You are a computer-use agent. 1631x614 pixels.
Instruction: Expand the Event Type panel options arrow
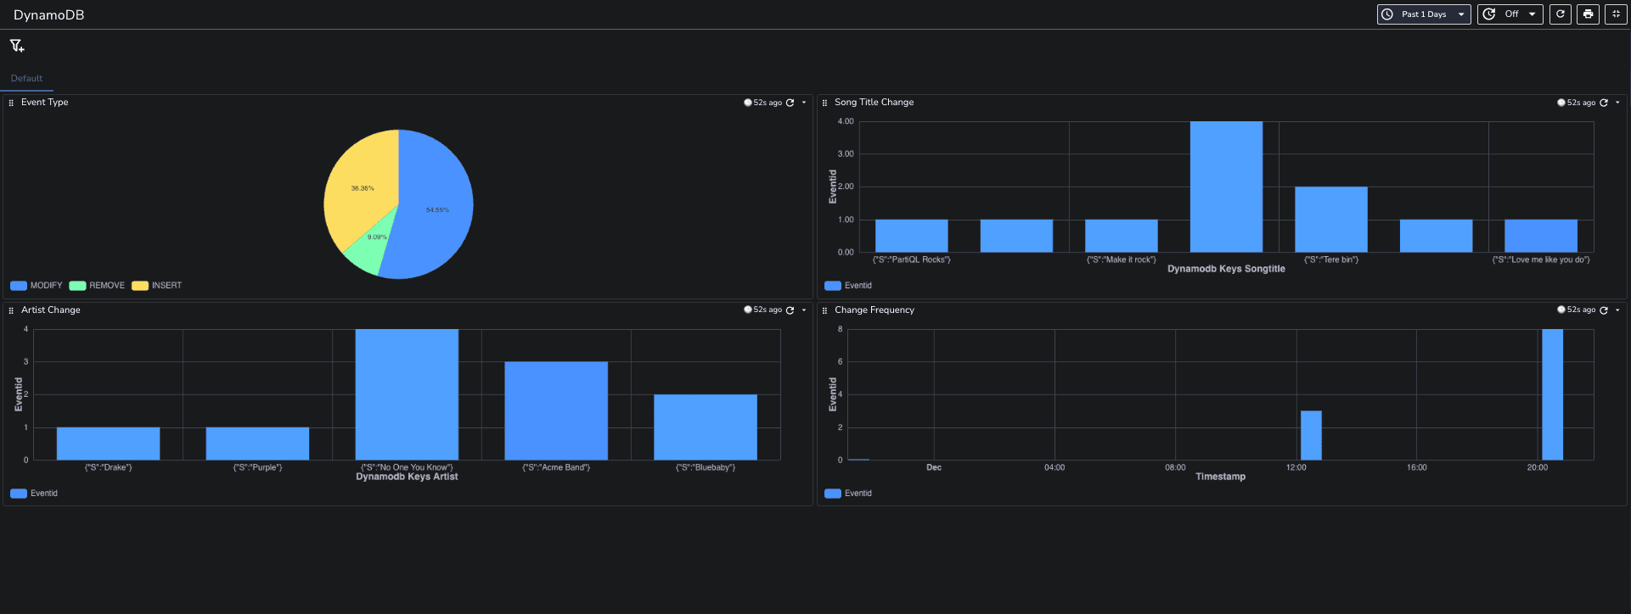[804, 103]
